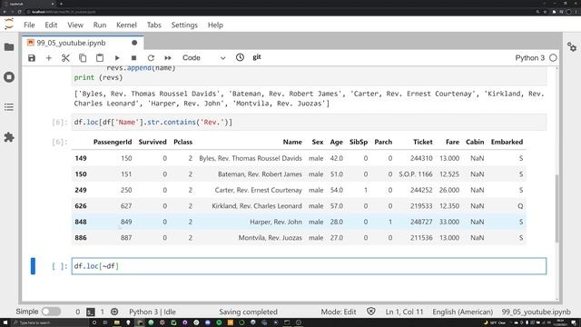This screenshot has height=327, width=581.
Task: Close the notebook tab via unsaved dot
Action: pyautogui.click(x=134, y=43)
